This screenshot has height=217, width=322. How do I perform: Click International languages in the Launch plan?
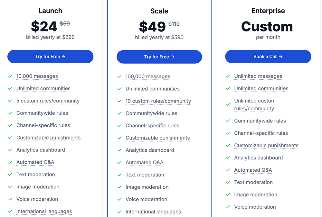point(44,211)
